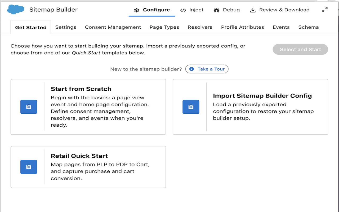This screenshot has height=212, width=339.
Task: Switch to the Inject tab
Action: pos(192,10)
